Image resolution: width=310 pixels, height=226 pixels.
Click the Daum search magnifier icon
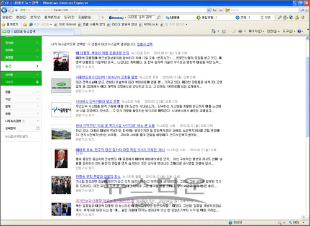303,10
